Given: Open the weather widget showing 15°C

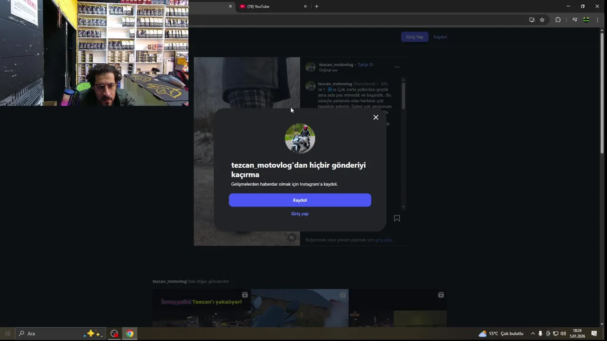Looking at the screenshot, I should click(x=501, y=333).
